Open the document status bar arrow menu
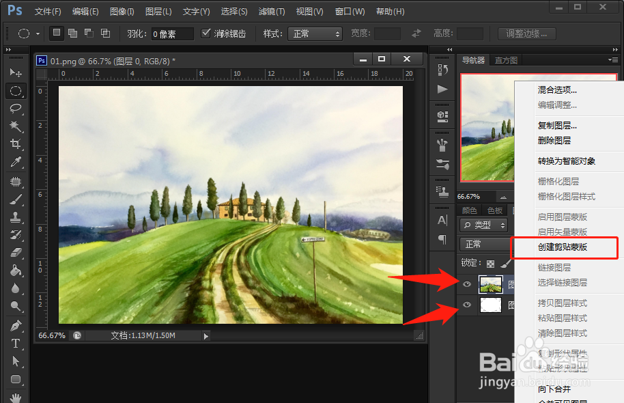 point(205,336)
